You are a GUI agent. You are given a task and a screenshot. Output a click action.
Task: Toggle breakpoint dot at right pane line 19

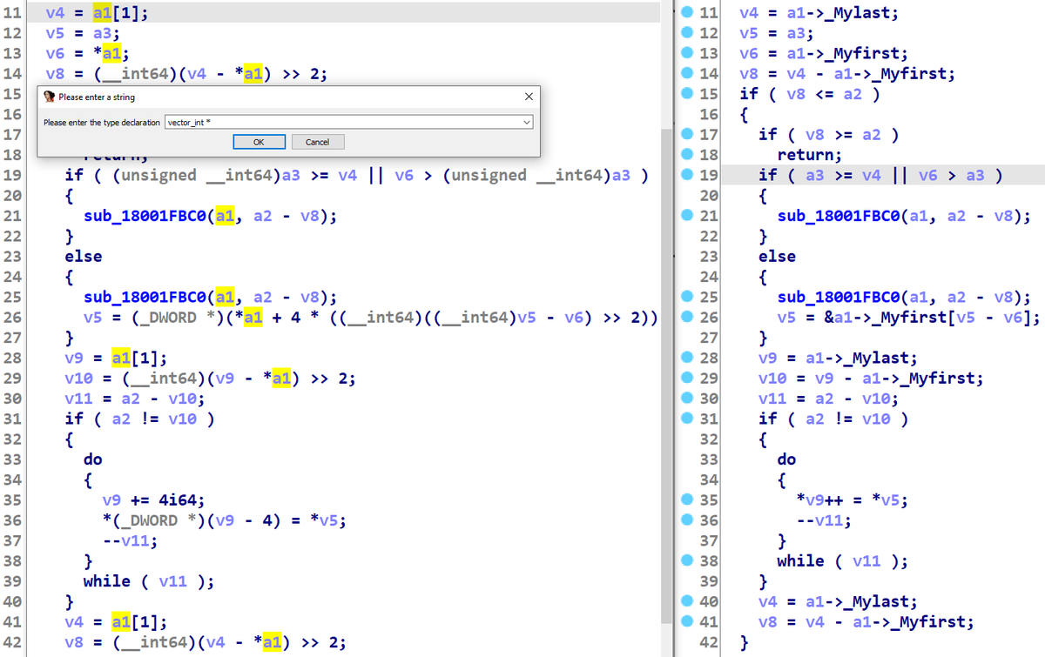[689, 175]
